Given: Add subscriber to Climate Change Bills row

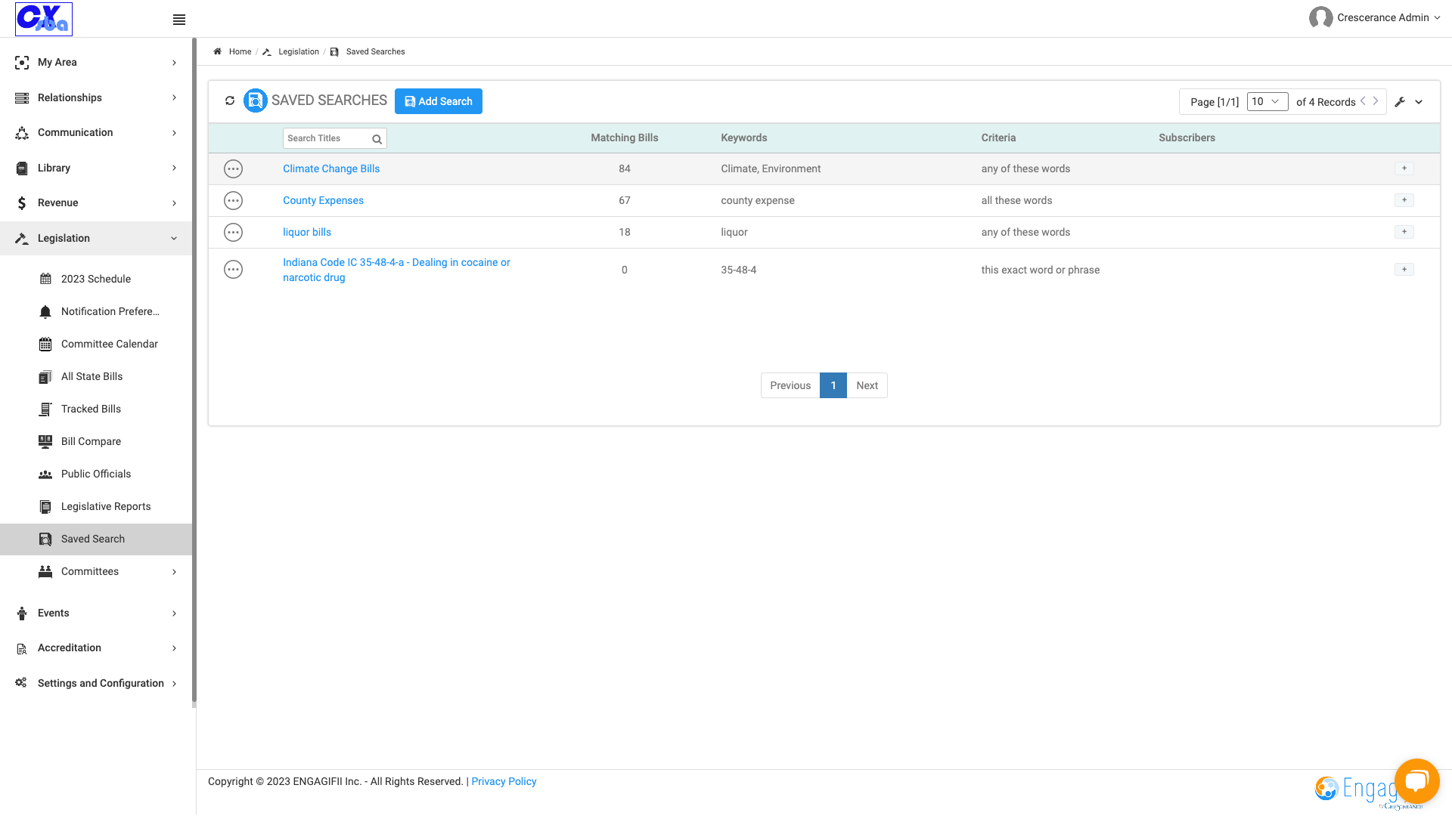Looking at the screenshot, I should click(1404, 168).
